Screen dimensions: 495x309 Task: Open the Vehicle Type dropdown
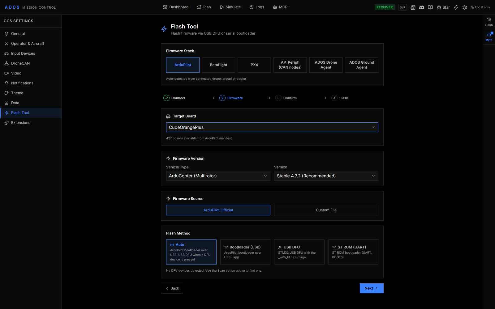click(218, 176)
